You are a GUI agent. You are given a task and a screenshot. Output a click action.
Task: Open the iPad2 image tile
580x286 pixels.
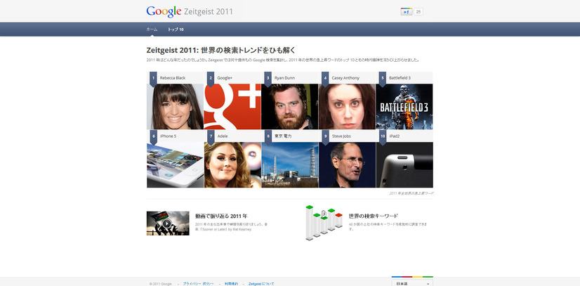click(404, 165)
